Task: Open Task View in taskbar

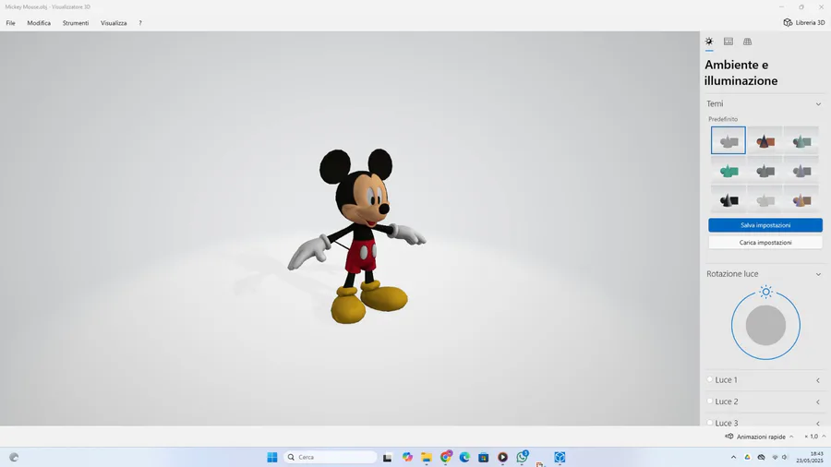Action: point(388,458)
